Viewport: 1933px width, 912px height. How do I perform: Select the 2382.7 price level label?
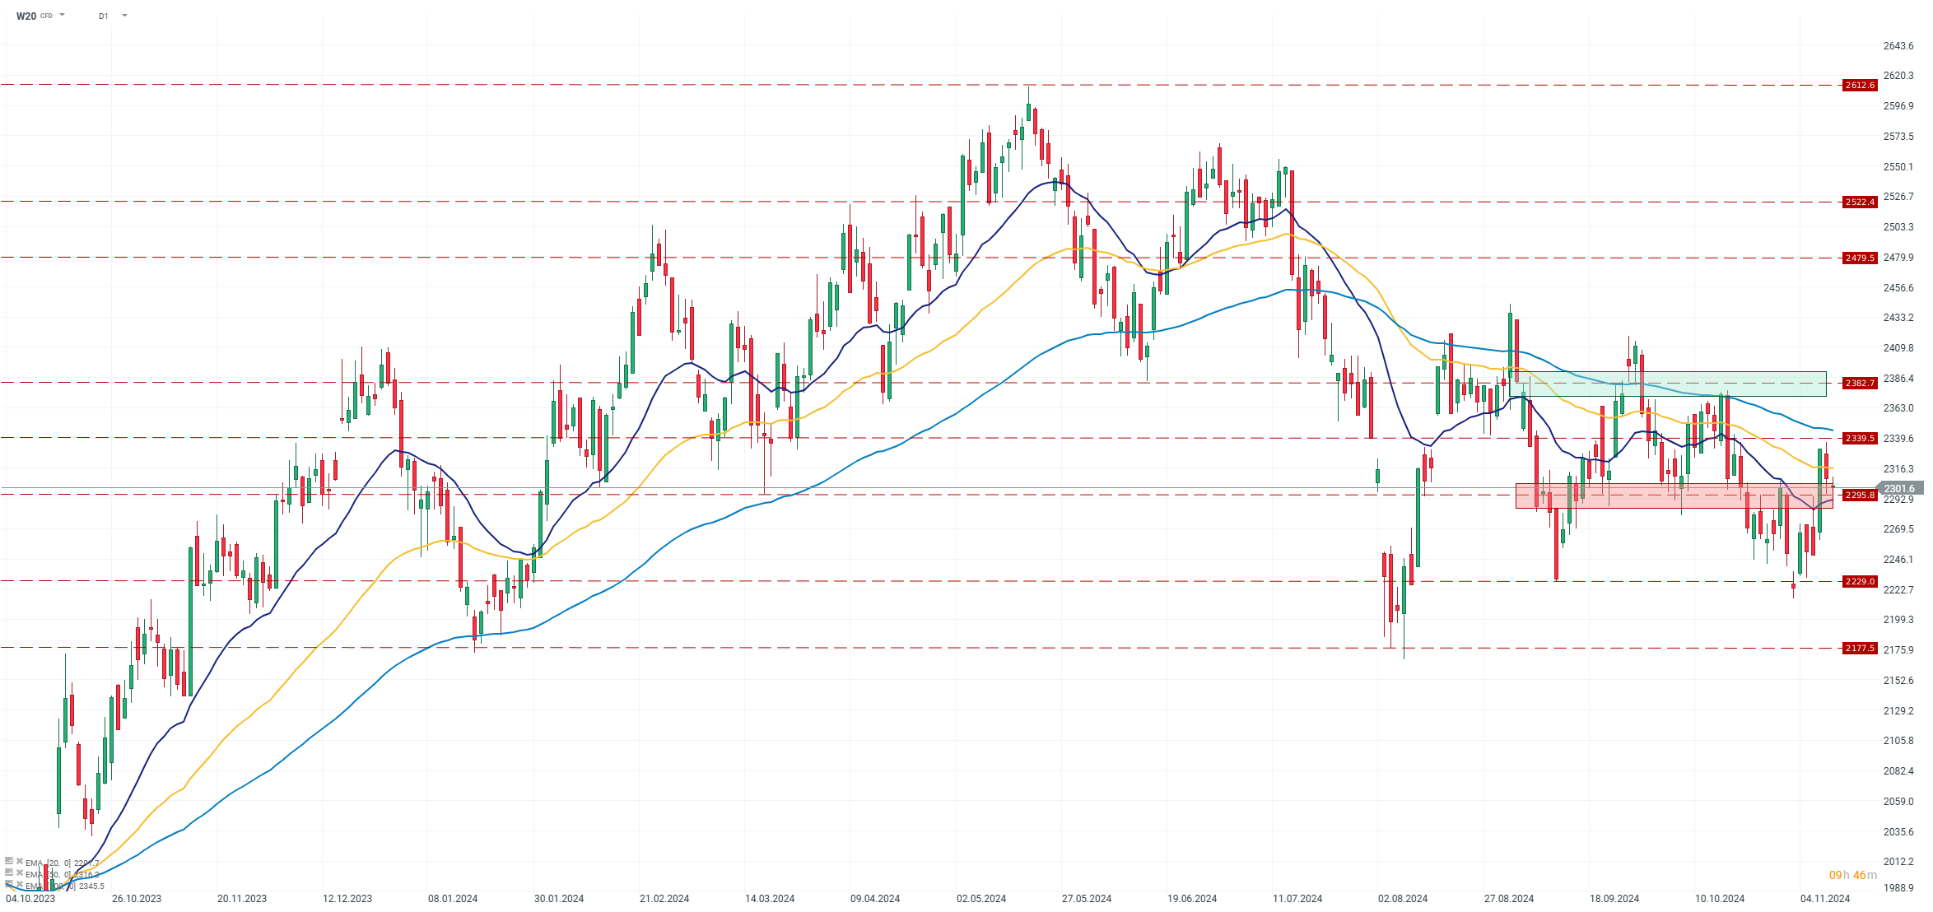(x=1860, y=383)
